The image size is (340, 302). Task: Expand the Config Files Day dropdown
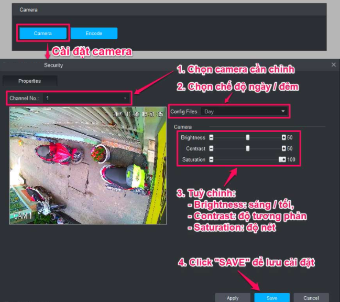(244, 111)
